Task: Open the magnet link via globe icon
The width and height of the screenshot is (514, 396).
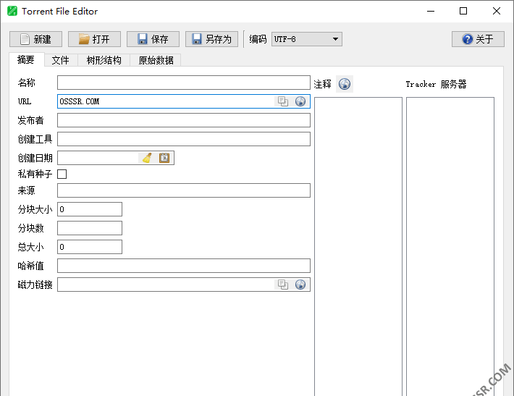Action: point(300,285)
